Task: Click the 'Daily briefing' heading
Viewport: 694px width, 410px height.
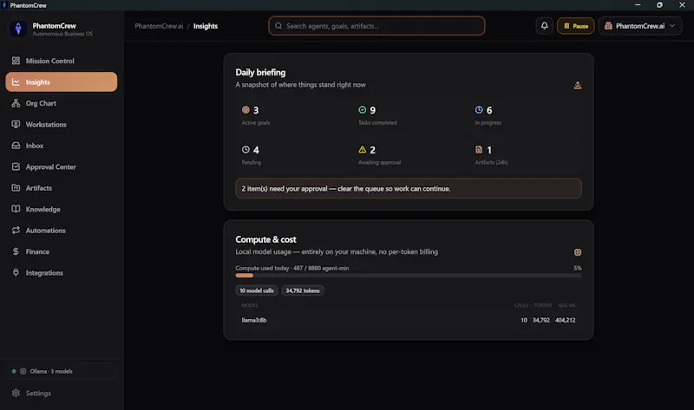Action: coord(260,72)
